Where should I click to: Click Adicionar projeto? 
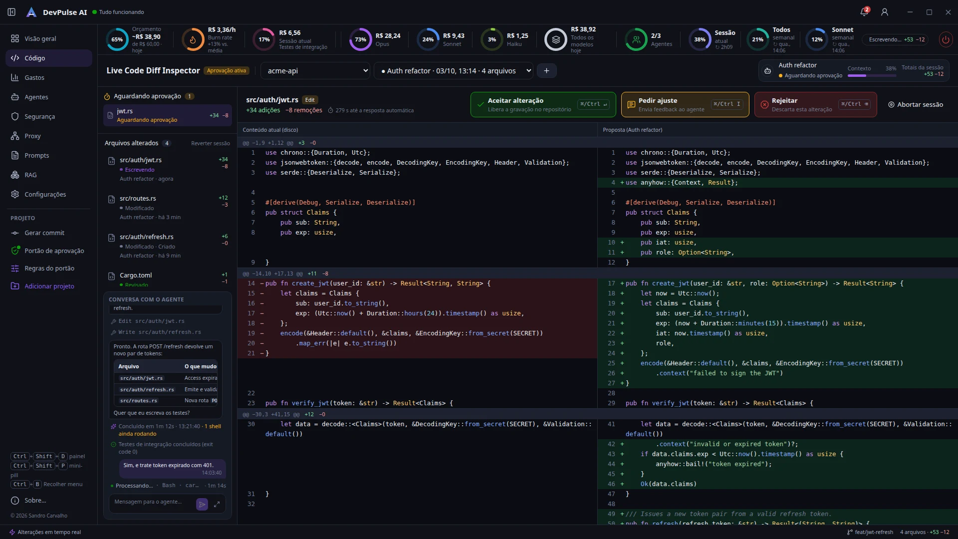[x=48, y=286]
